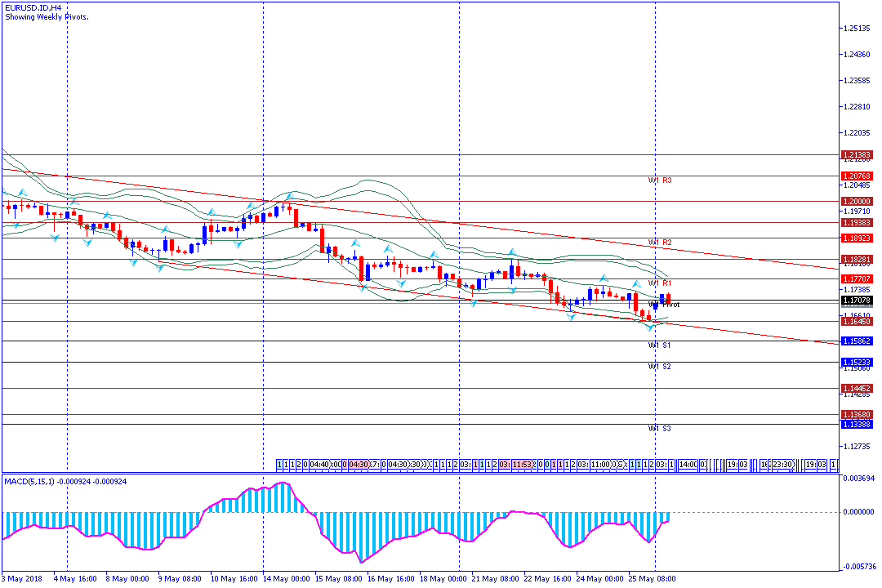The height and width of the screenshot is (588, 882).
Task: Click the EURUSD.ID,H4 chart title
Action: point(33,8)
